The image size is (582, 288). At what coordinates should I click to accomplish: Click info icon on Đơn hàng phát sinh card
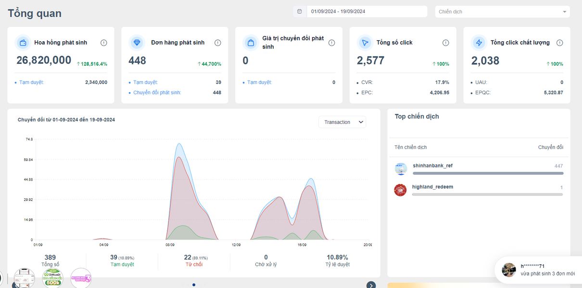217,43
